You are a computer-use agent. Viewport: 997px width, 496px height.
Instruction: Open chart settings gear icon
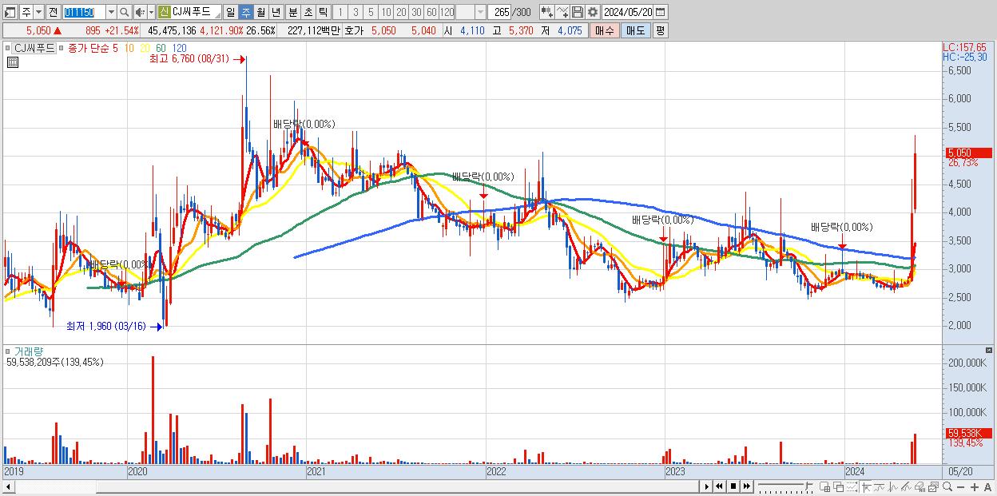593,12
